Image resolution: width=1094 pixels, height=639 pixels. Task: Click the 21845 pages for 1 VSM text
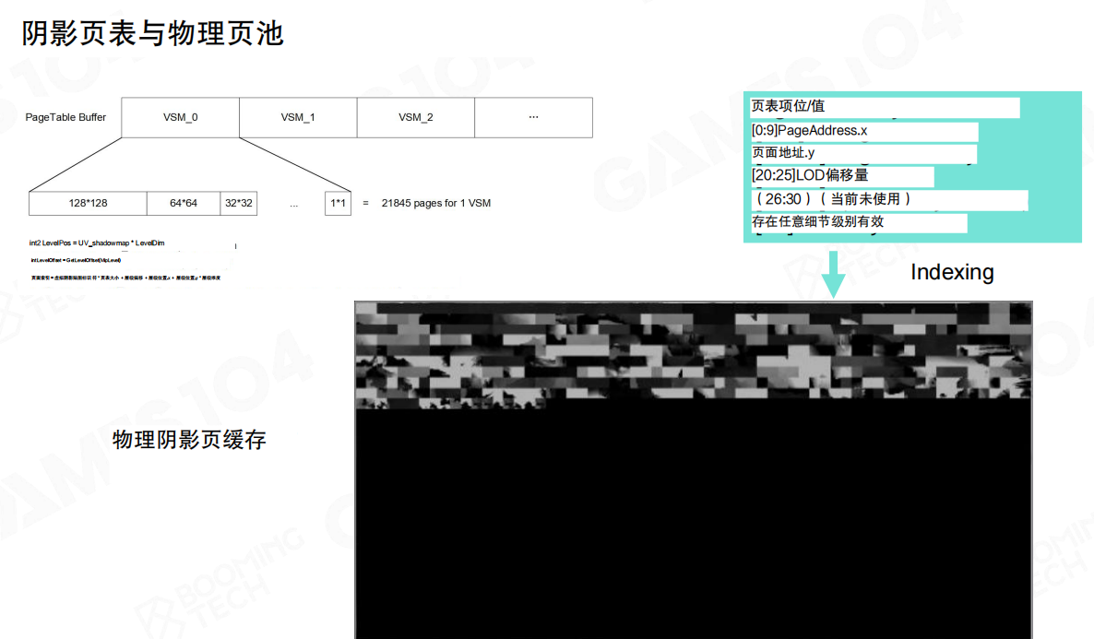pyautogui.click(x=435, y=203)
